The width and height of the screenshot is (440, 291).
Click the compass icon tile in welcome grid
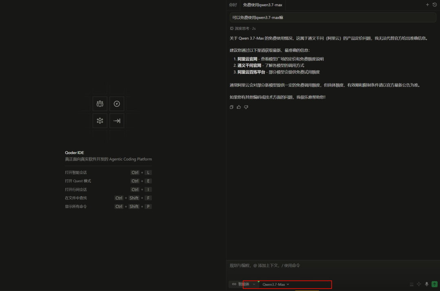(117, 104)
